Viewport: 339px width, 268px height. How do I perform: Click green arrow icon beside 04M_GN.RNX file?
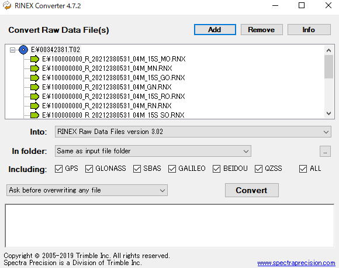34,87
